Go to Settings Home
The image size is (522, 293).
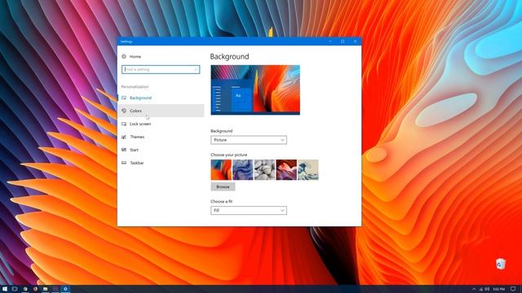tap(132, 56)
